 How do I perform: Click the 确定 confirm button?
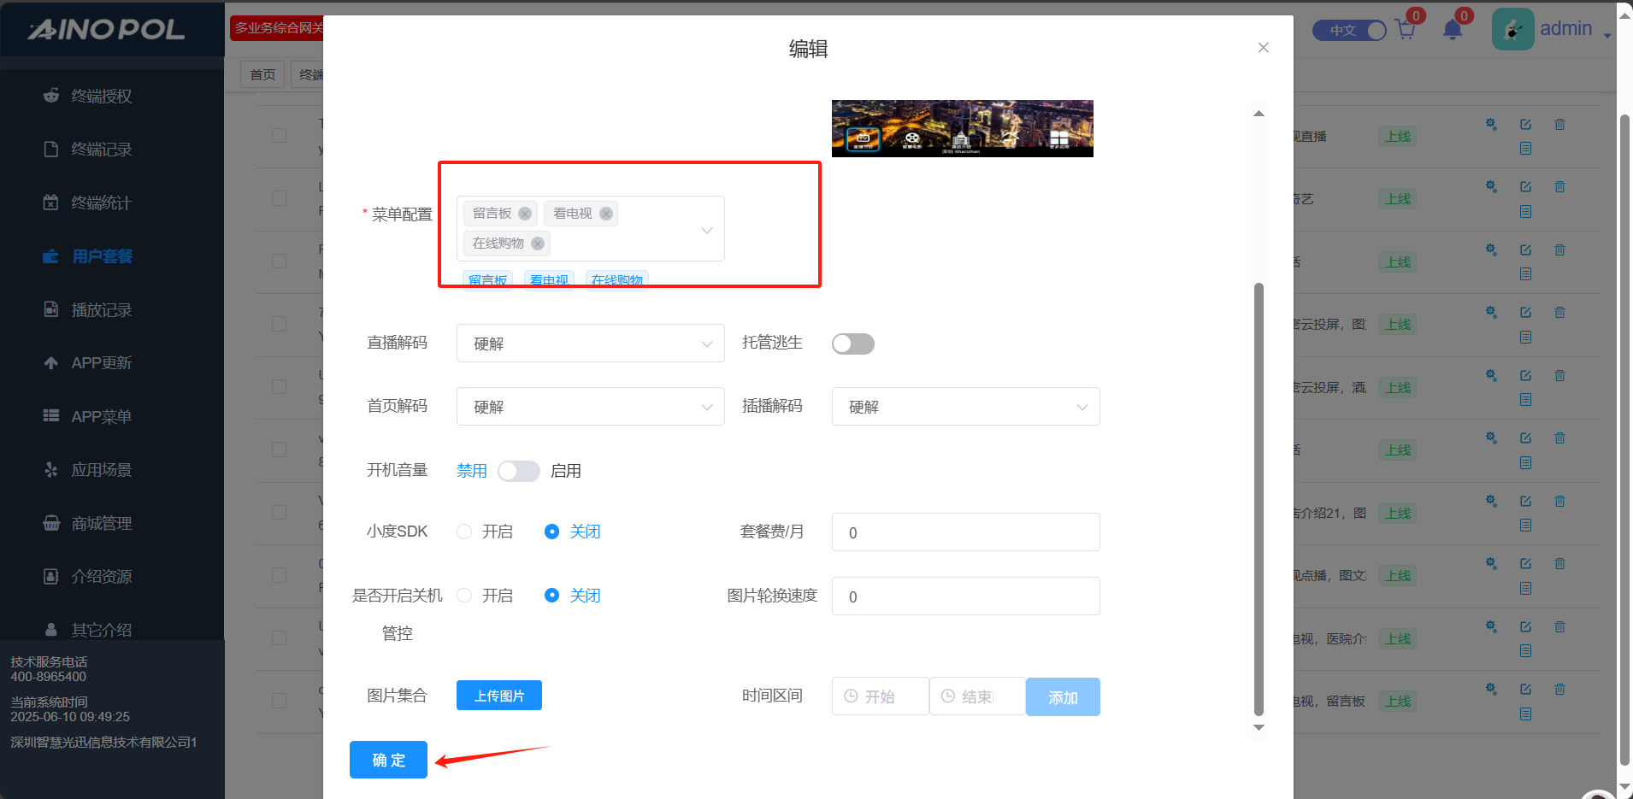pyautogui.click(x=388, y=760)
